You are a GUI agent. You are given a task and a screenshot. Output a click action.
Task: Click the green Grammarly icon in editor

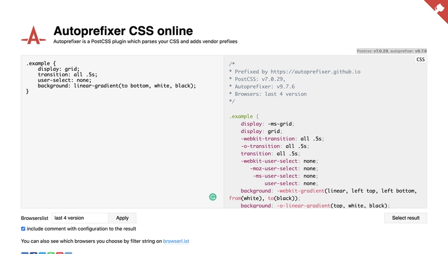coord(213,197)
